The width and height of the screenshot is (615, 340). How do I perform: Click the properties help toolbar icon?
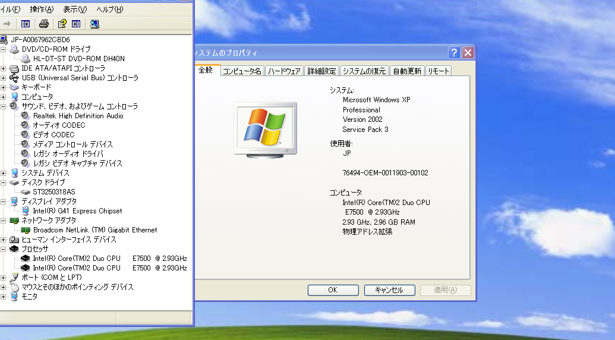[62, 24]
